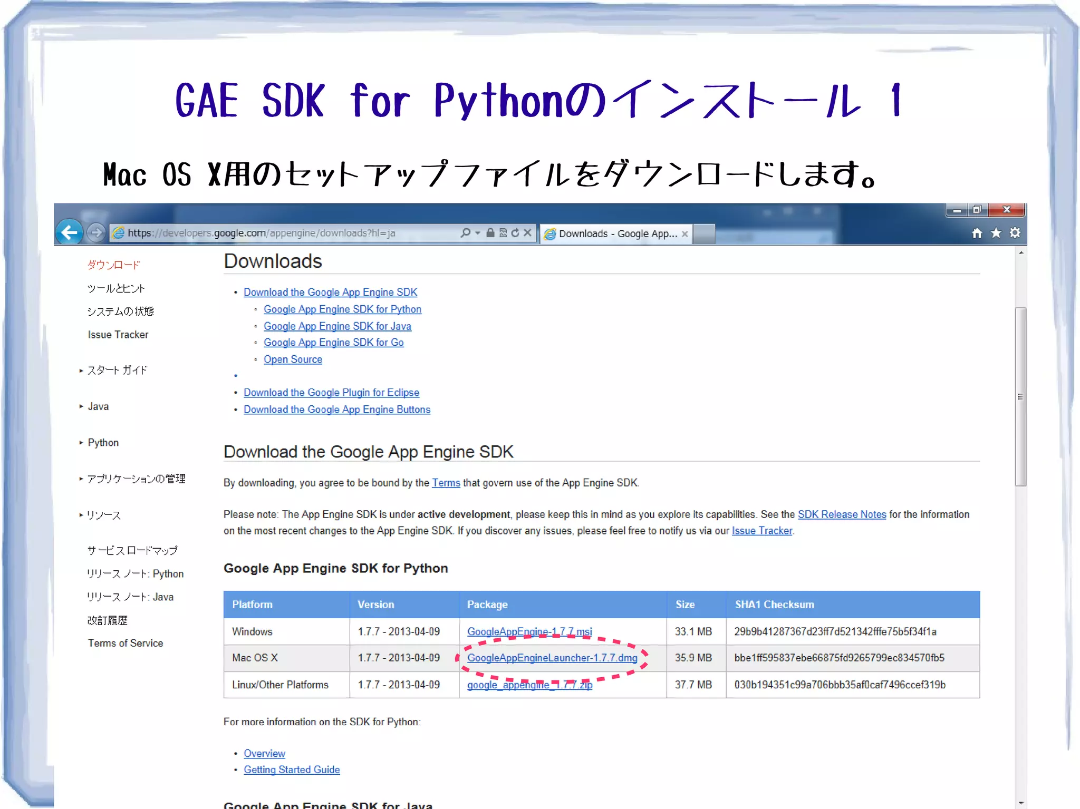Click the security lock icon in address bar
The width and height of the screenshot is (1080, 809).
click(x=490, y=232)
